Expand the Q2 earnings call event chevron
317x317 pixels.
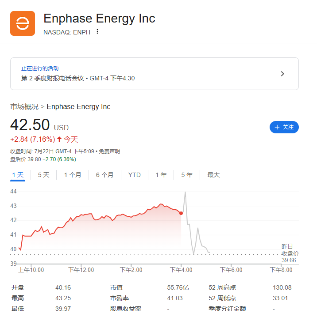click(x=282, y=74)
